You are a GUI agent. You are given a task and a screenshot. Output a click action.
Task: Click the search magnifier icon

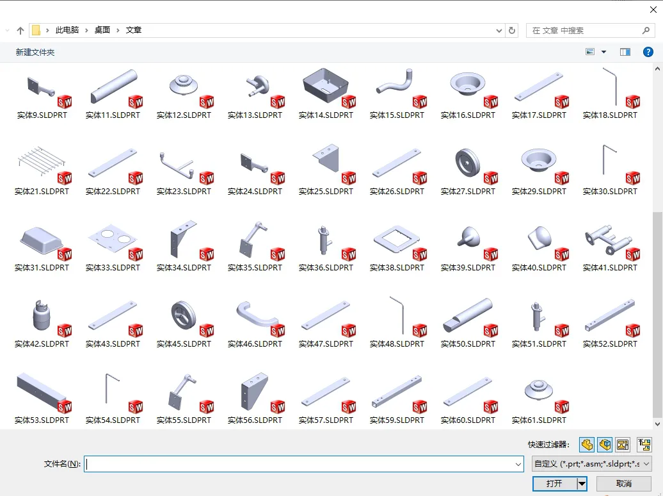click(x=646, y=30)
